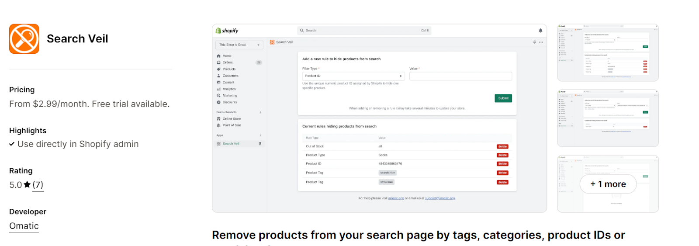
Task: Click the wholesale tag chip
Action: click(387, 182)
